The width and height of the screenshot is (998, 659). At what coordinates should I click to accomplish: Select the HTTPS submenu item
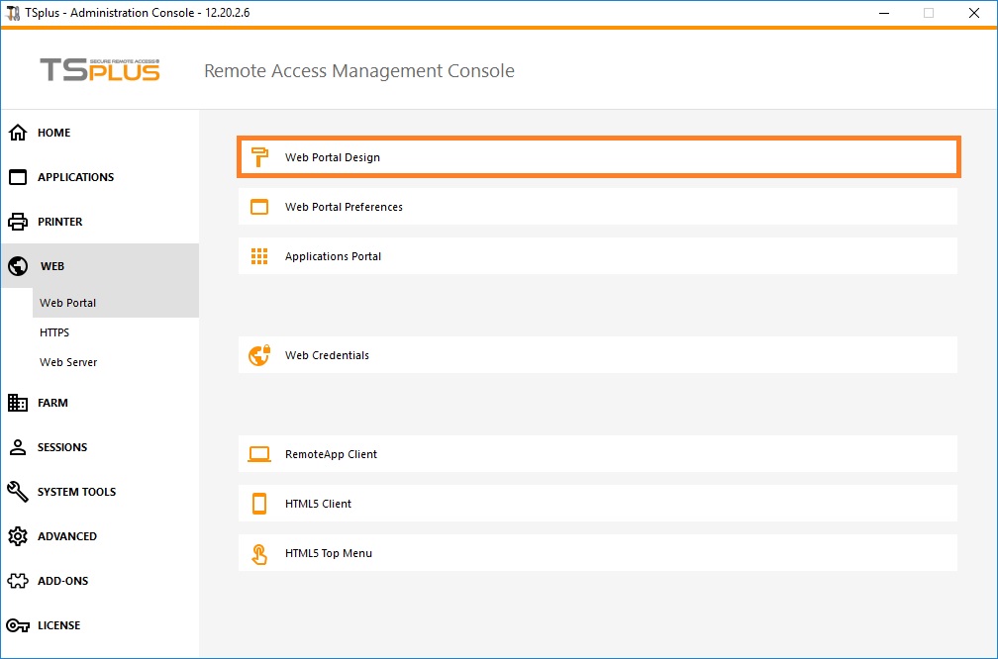[54, 332]
